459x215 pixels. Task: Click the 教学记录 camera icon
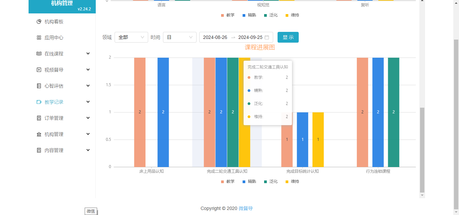pos(39,102)
